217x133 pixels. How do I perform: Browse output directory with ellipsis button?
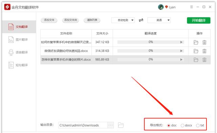(x=111, y=125)
